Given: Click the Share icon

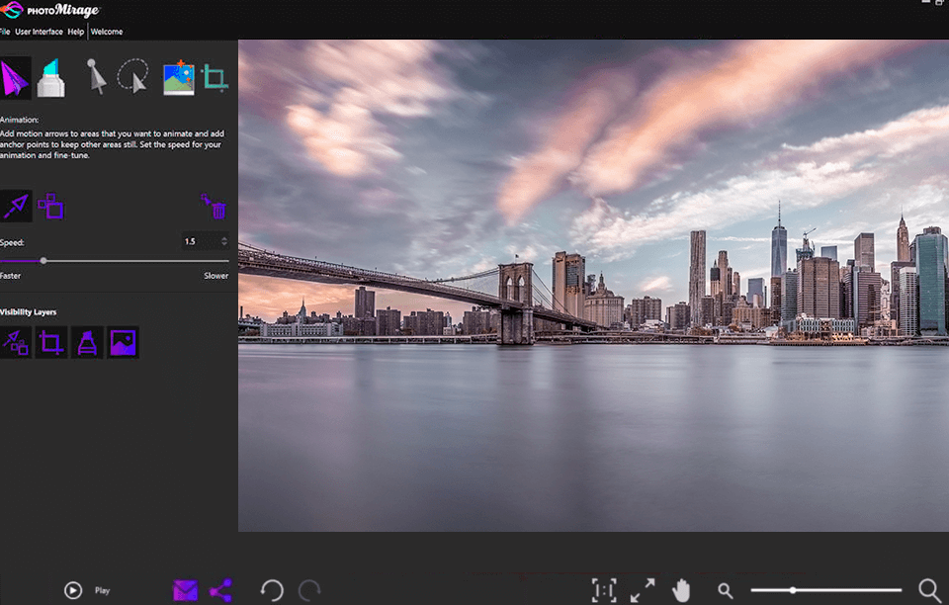Looking at the screenshot, I should (x=220, y=590).
